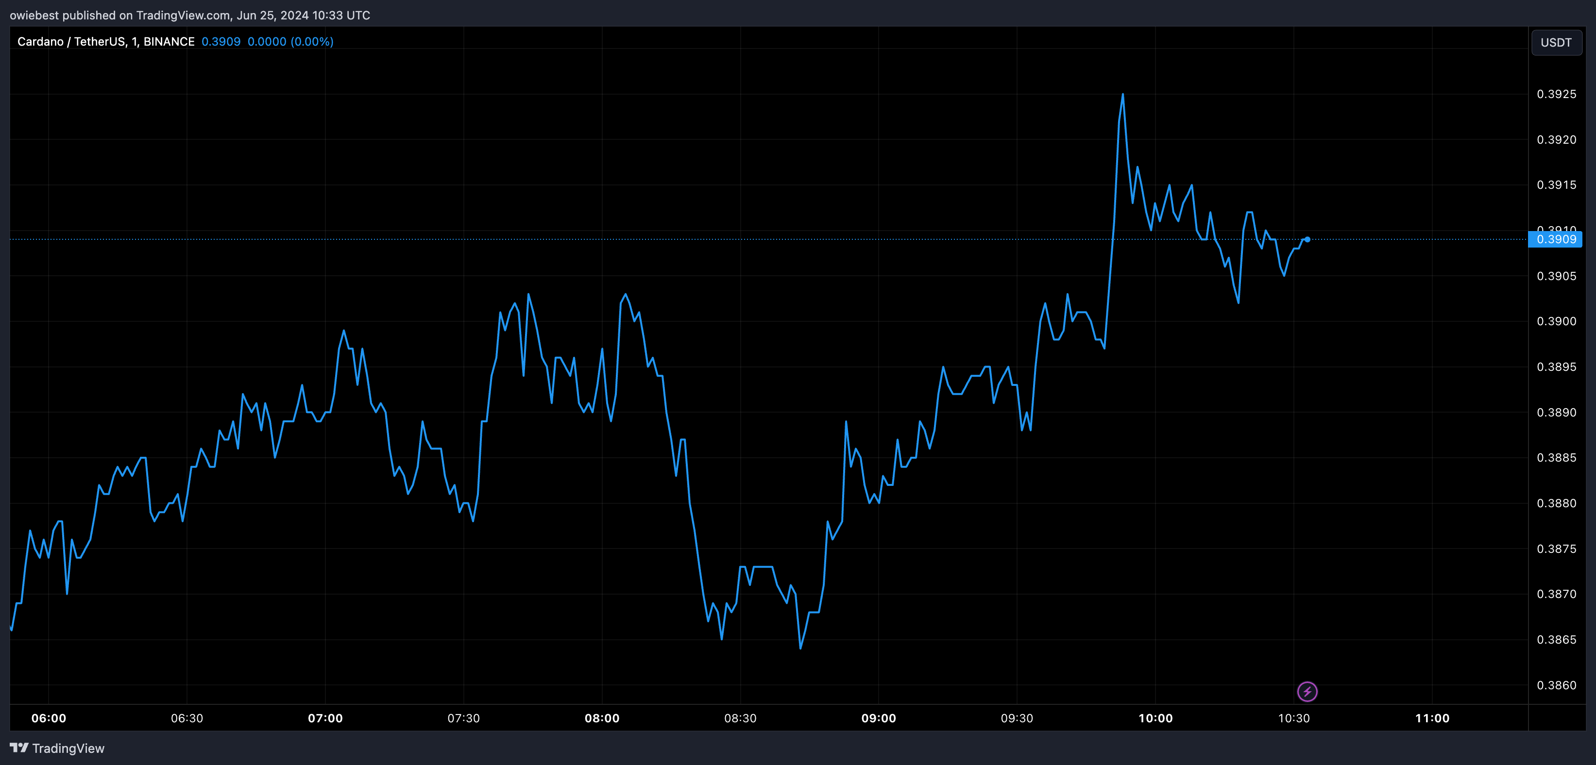
Task: Click the 0.3915 price axis label
Action: pos(1556,184)
